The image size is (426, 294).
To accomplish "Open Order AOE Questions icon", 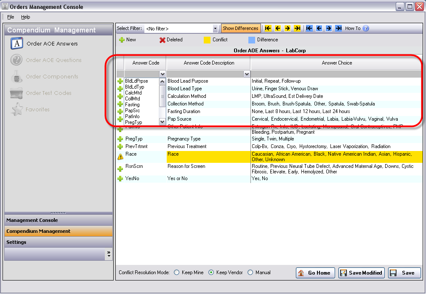I will pyautogui.click(x=16, y=60).
